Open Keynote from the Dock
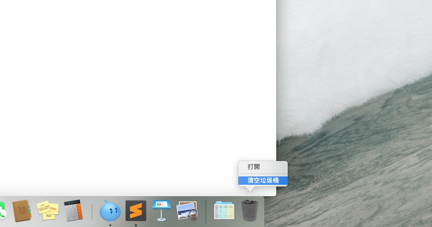 162,211
